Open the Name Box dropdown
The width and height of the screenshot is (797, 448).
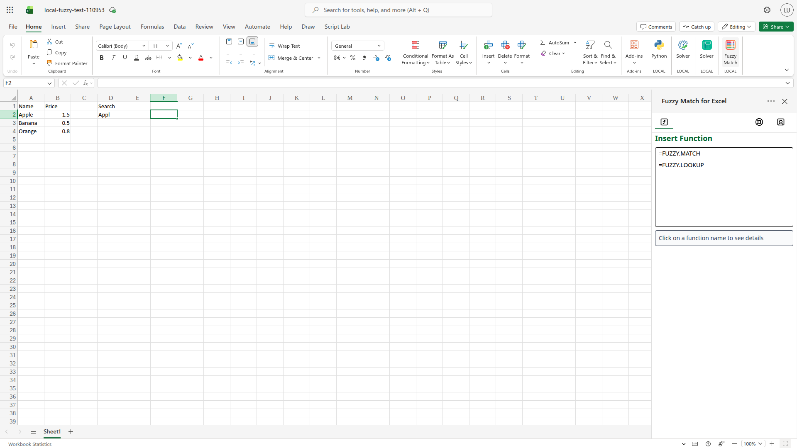49,83
